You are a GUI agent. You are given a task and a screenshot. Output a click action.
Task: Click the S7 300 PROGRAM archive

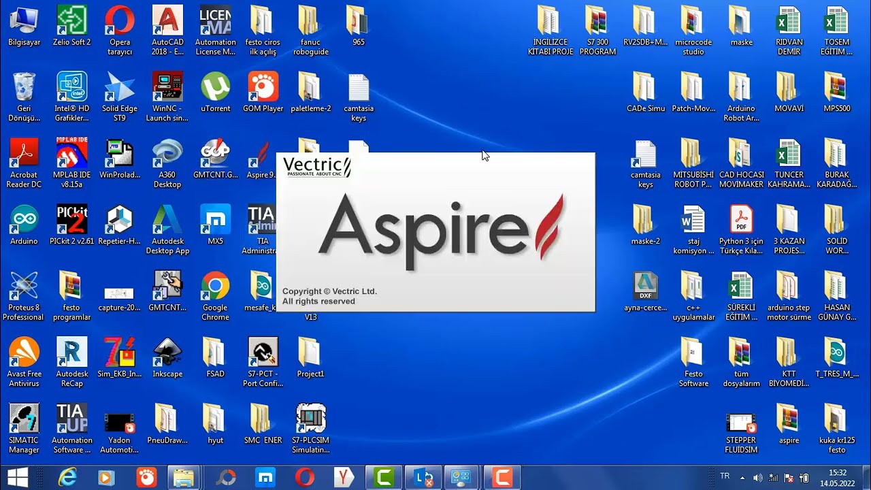tap(597, 32)
